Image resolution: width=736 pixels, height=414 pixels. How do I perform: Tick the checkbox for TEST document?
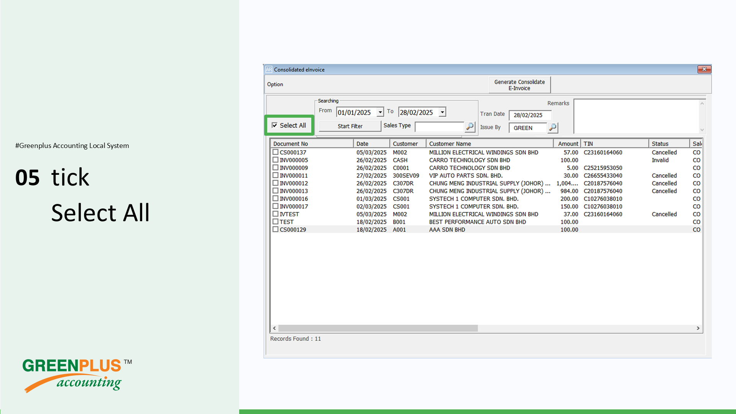(275, 222)
